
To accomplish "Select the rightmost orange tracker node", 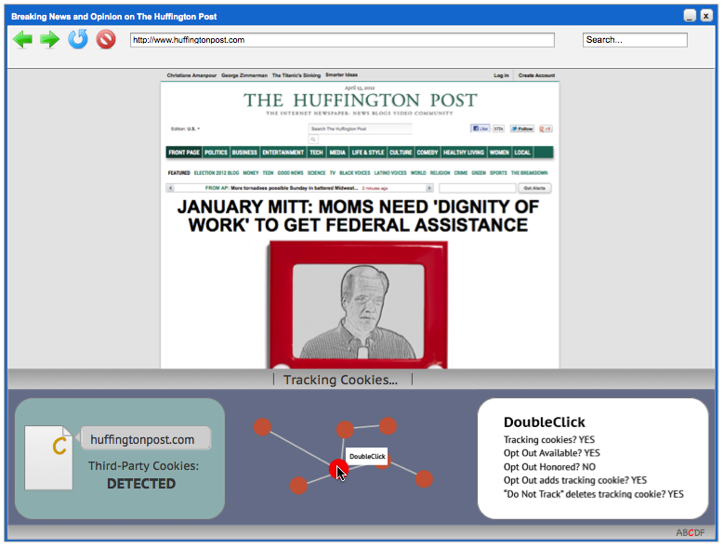I will tap(424, 479).
